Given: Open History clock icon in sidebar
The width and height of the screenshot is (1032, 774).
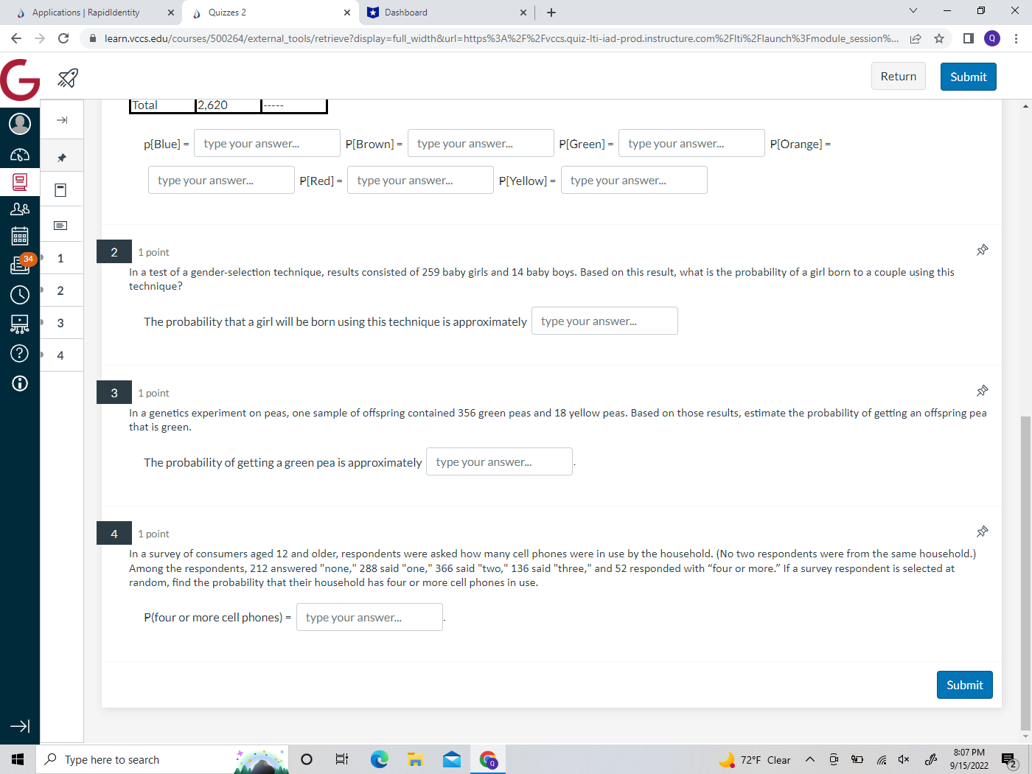Looking at the screenshot, I should pos(20,295).
